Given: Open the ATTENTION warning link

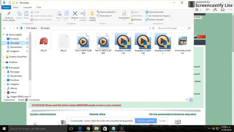Looking at the screenshot, I should 76,105.
